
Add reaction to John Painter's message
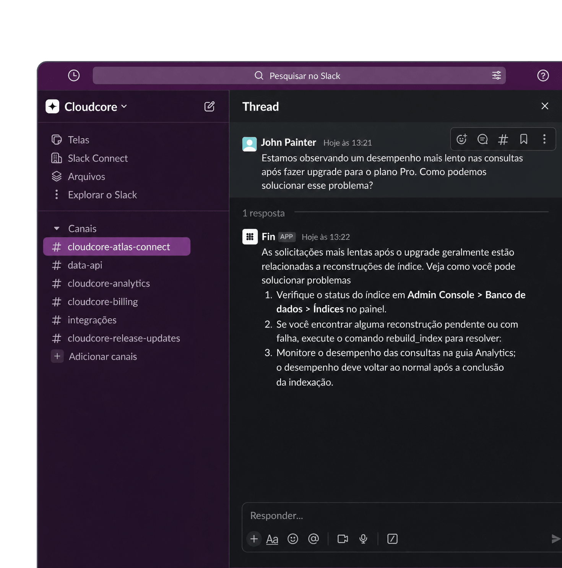tap(462, 139)
